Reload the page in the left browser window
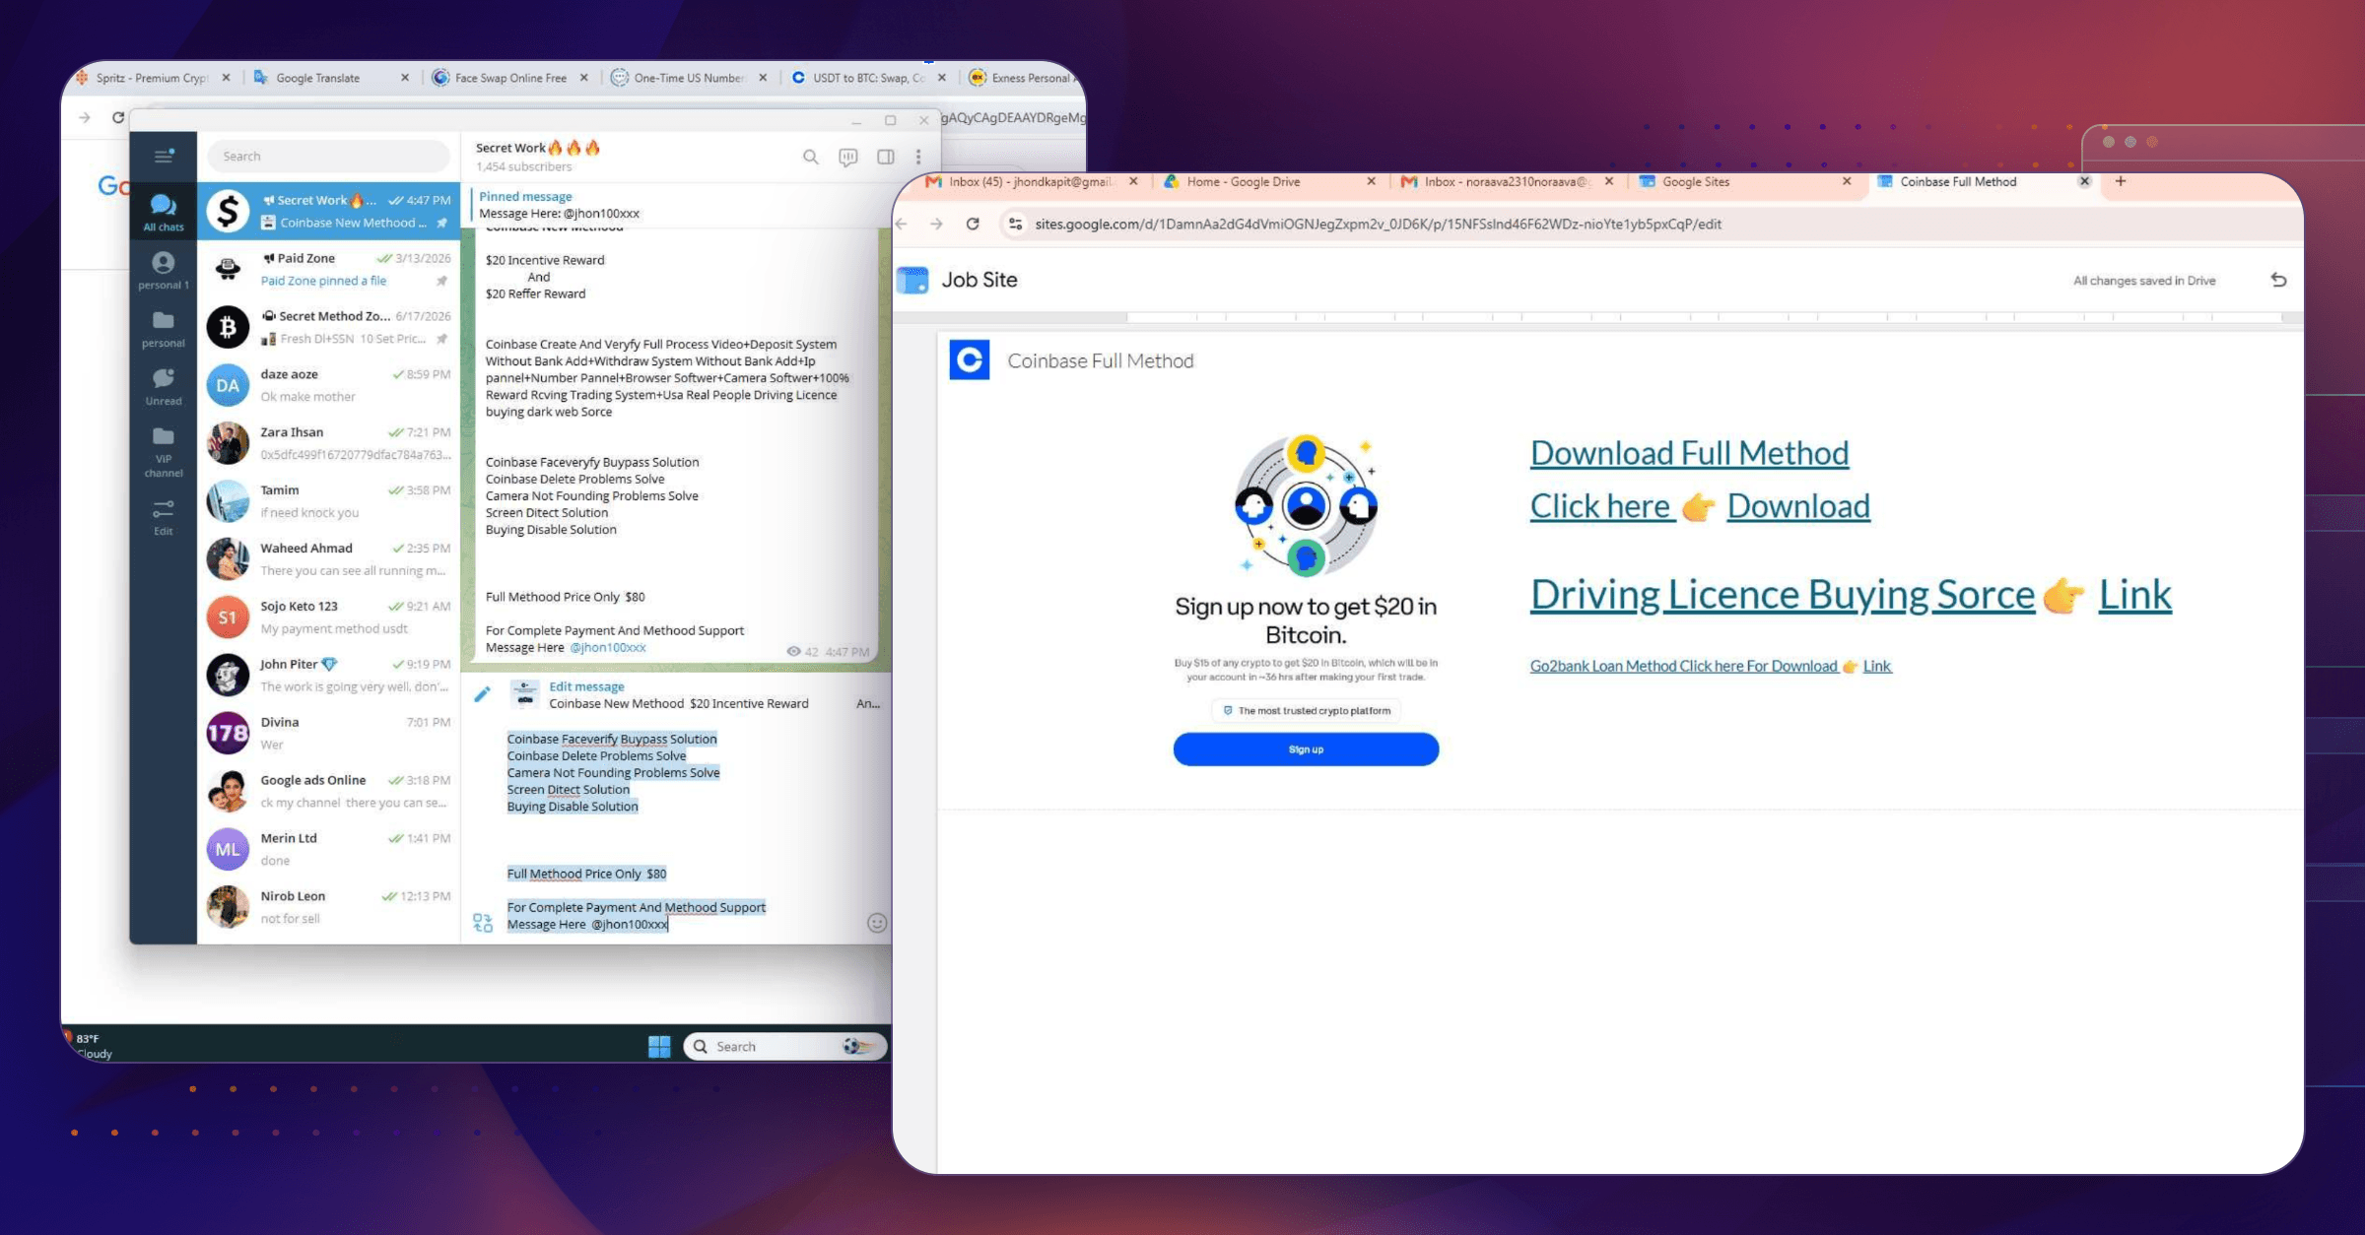This screenshot has width=2365, height=1235. point(118,117)
